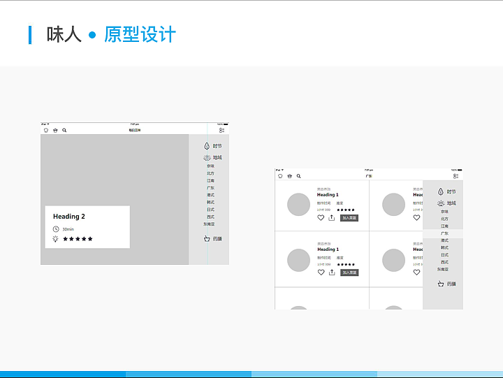Click the 30min duration text
503x378 pixels.
click(68, 229)
